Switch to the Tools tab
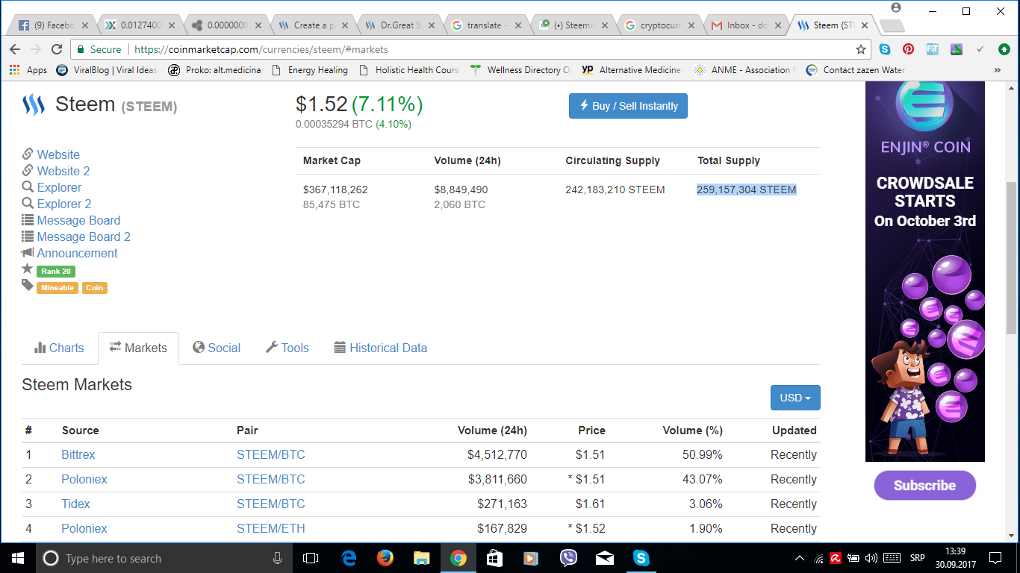The image size is (1020, 573). click(x=287, y=348)
